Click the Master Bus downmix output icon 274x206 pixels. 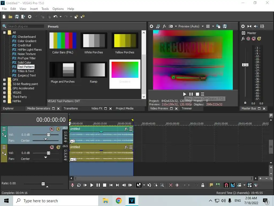[249, 26]
